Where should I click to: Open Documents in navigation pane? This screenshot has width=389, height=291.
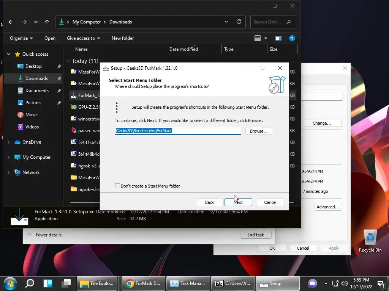pos(37,90)
